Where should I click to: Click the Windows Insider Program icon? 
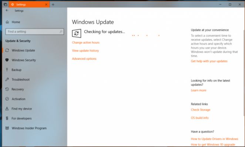(x=7, y=128)
